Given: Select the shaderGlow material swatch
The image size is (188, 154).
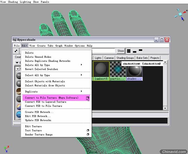Looking at the screenshot, I should [x=134, y=73].
